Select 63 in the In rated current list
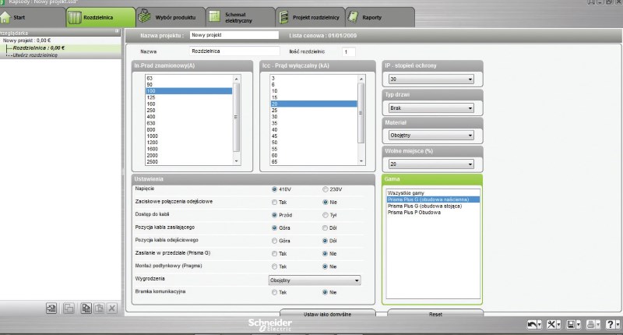This screenshot has width=623, height=335. point(189,78)
